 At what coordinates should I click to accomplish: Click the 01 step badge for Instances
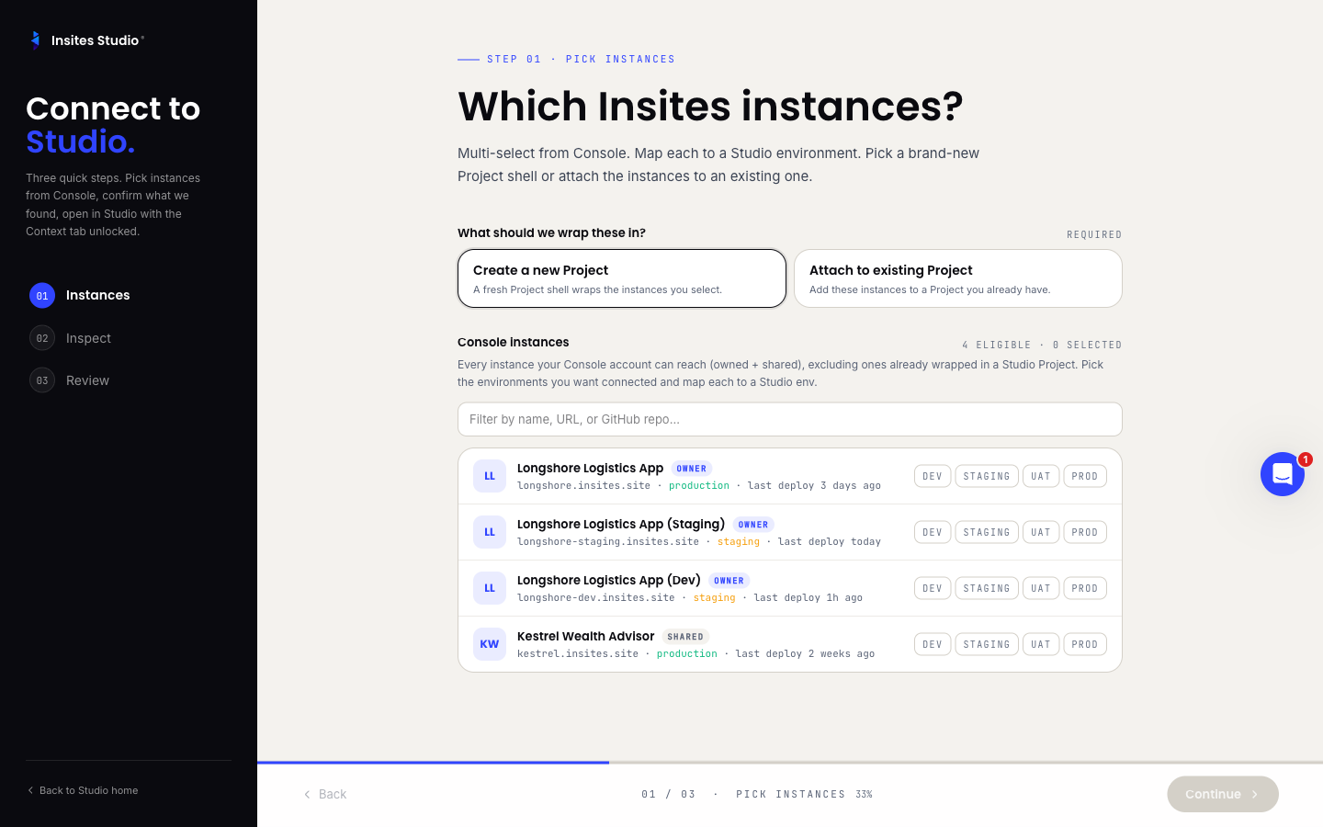42,296
